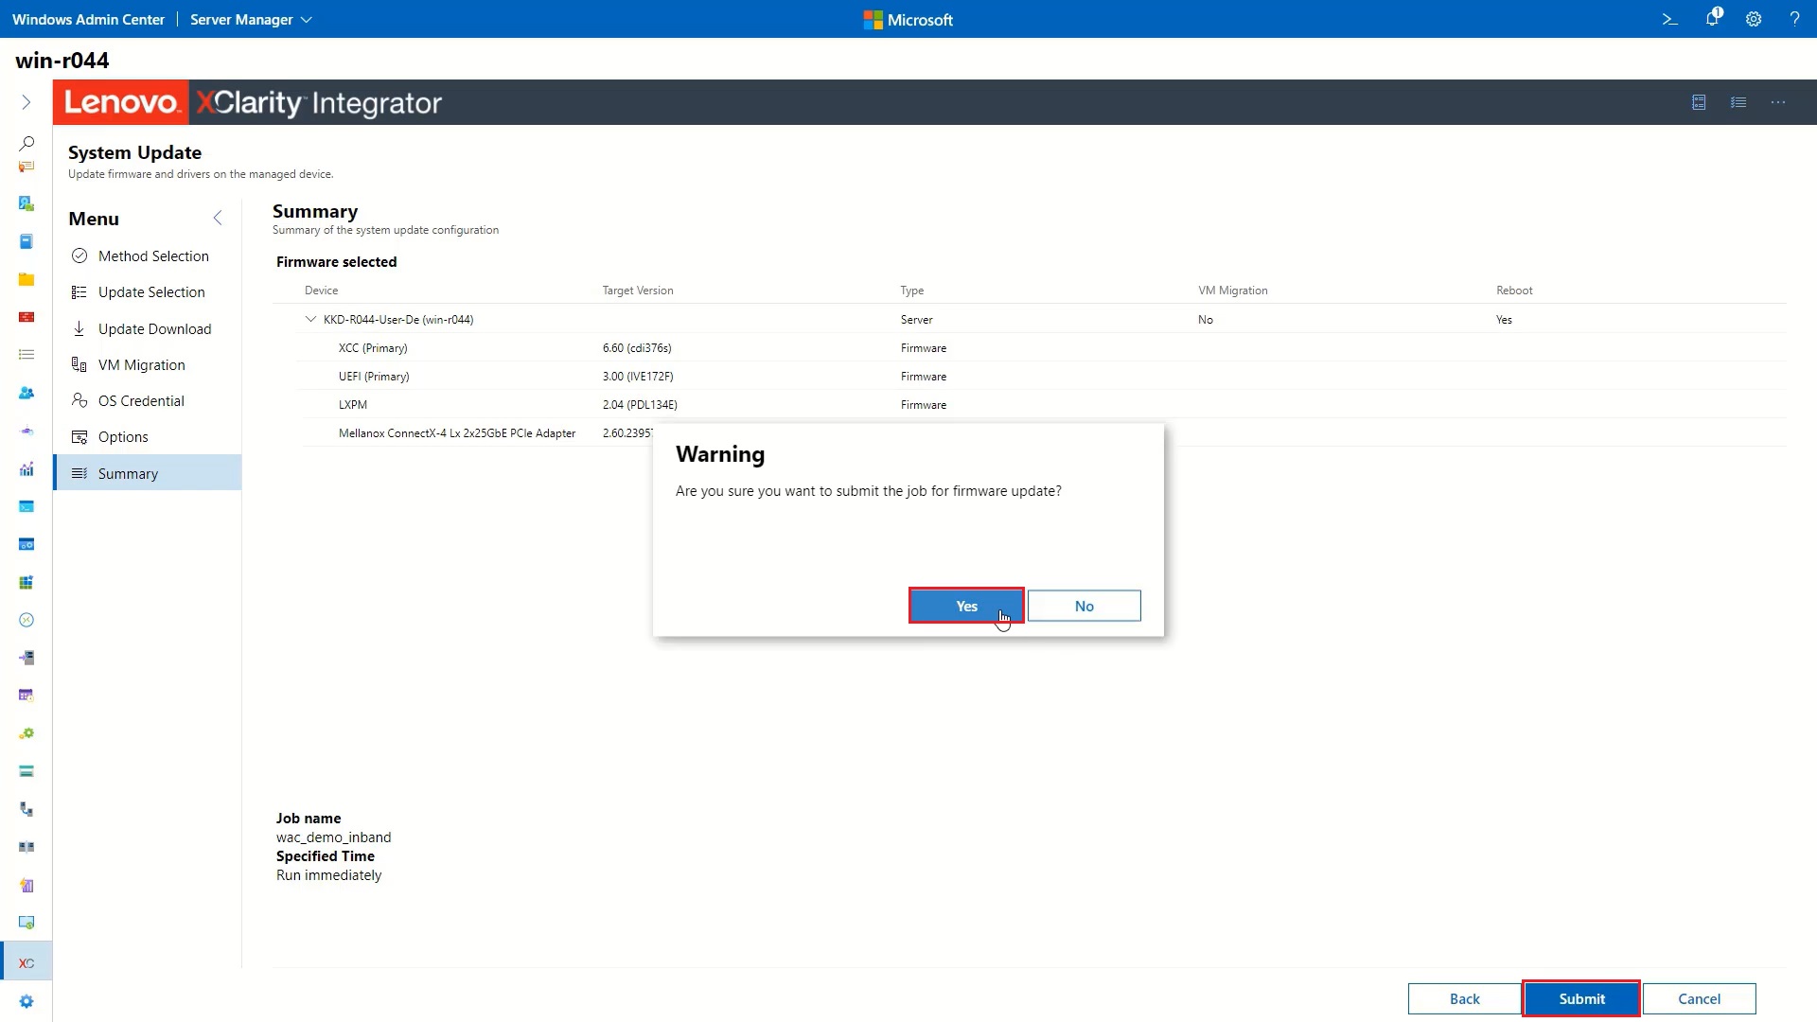1817x1022 pixels.
Task: Open the Server Manager dropdown
Action: tap(251, 19)
